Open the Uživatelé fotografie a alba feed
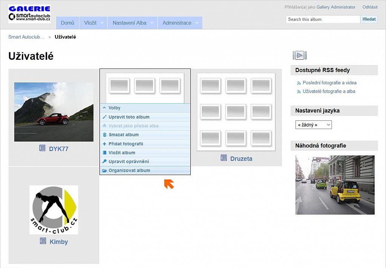This screenshot has height=268, width=386. 329,91
